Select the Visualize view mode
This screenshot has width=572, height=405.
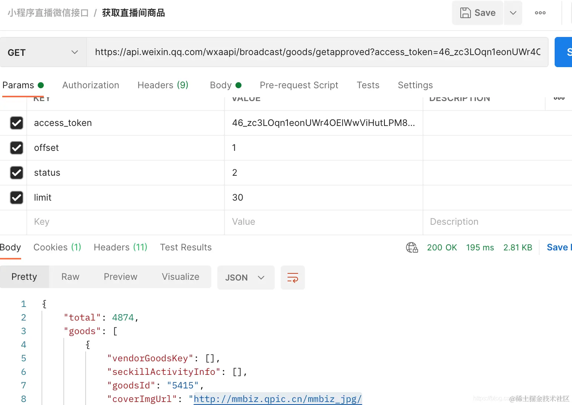[x=180, y=277]
